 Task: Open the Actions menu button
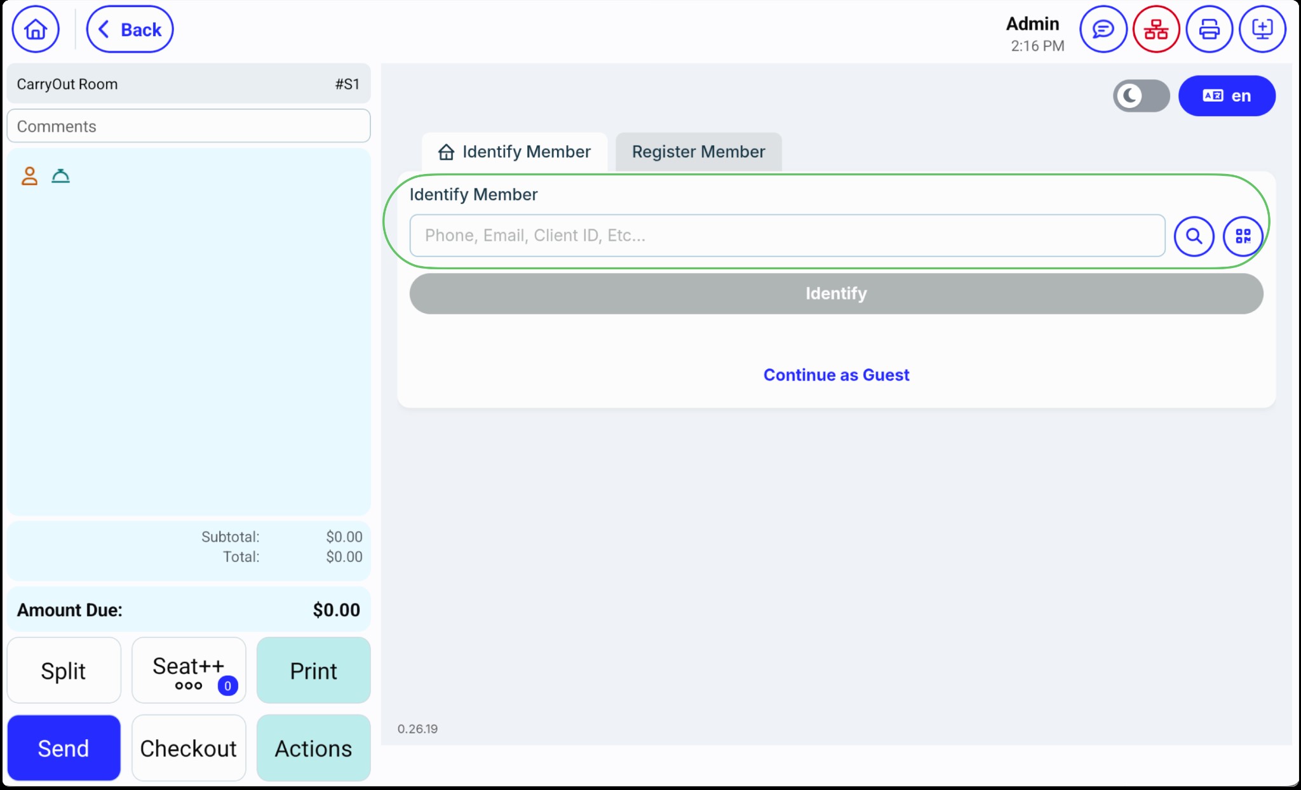(x=313, y=748)
